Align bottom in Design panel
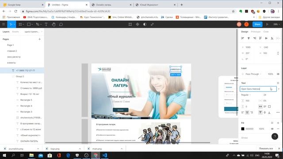This screenshot has height=159, width=283. (272, 38)
